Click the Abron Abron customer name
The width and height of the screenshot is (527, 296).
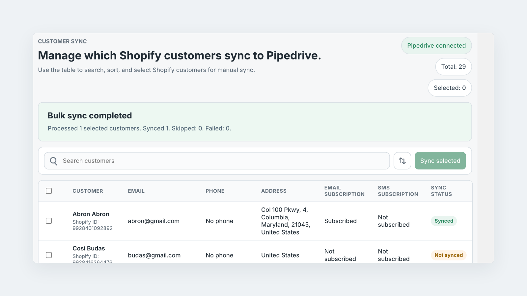point(91,214)
